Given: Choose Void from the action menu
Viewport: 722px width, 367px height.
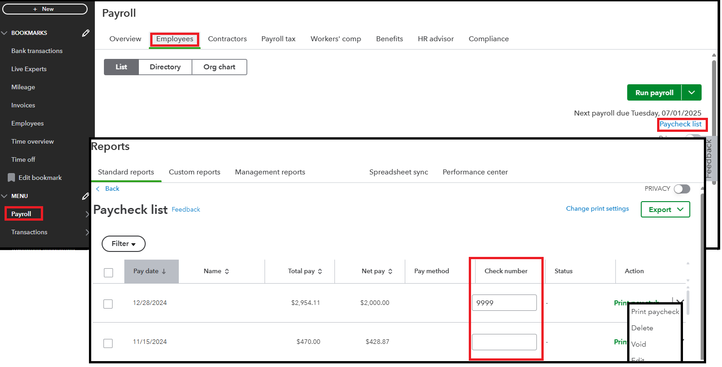Looking at the screenshot, I should point(639,344).
